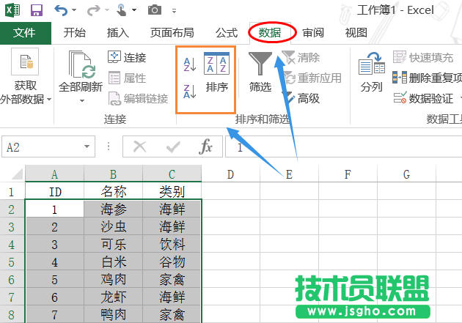This screenshot has width=462, height=323.
Task: Switch to the 开始 ribbon tab
Action: point(75,33)
